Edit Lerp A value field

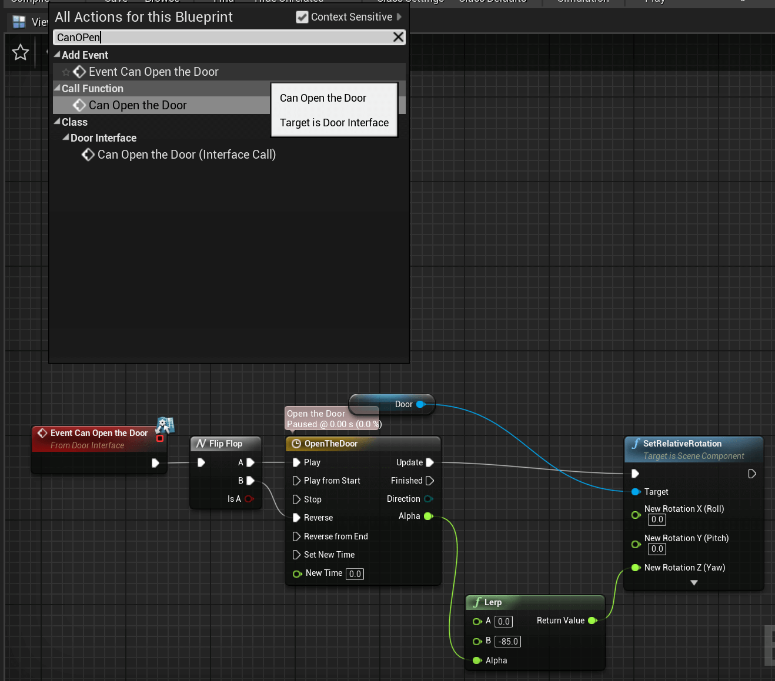[x=503, y=622]
